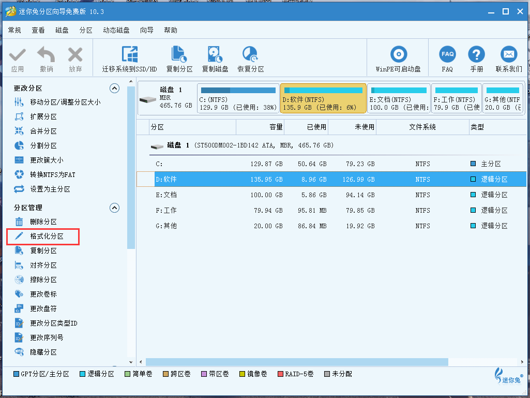Image resolution: width=530 pixels, height=398 pixels.
Task: Click Wipe Partition (擦除分区) in sidebar
Action: coord(36,280)
